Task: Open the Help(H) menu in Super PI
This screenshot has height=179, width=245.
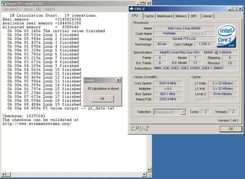Action: 49,9
